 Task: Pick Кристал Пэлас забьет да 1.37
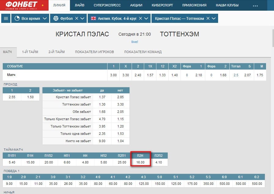[x=102, y=97]
